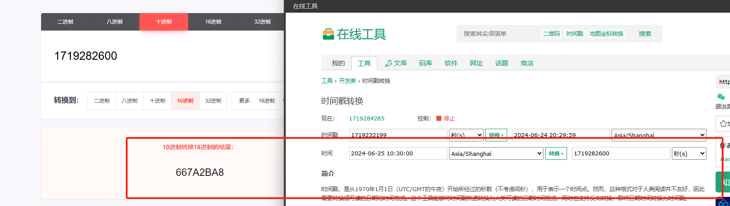The width and height of the screenshot is (730, 206).
Task: Switch to the 码库 tab
Action: 426,63
